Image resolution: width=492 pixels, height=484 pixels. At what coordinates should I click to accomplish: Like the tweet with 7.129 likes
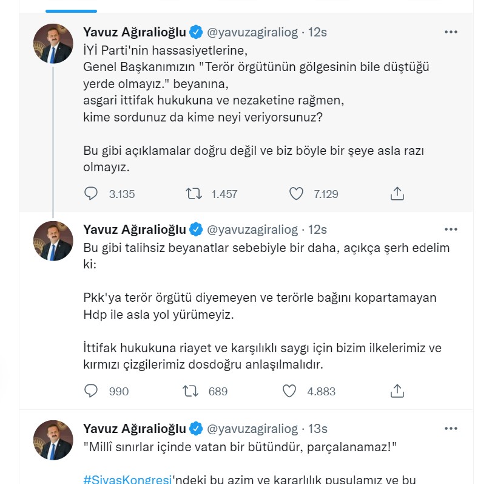[296, 194]
